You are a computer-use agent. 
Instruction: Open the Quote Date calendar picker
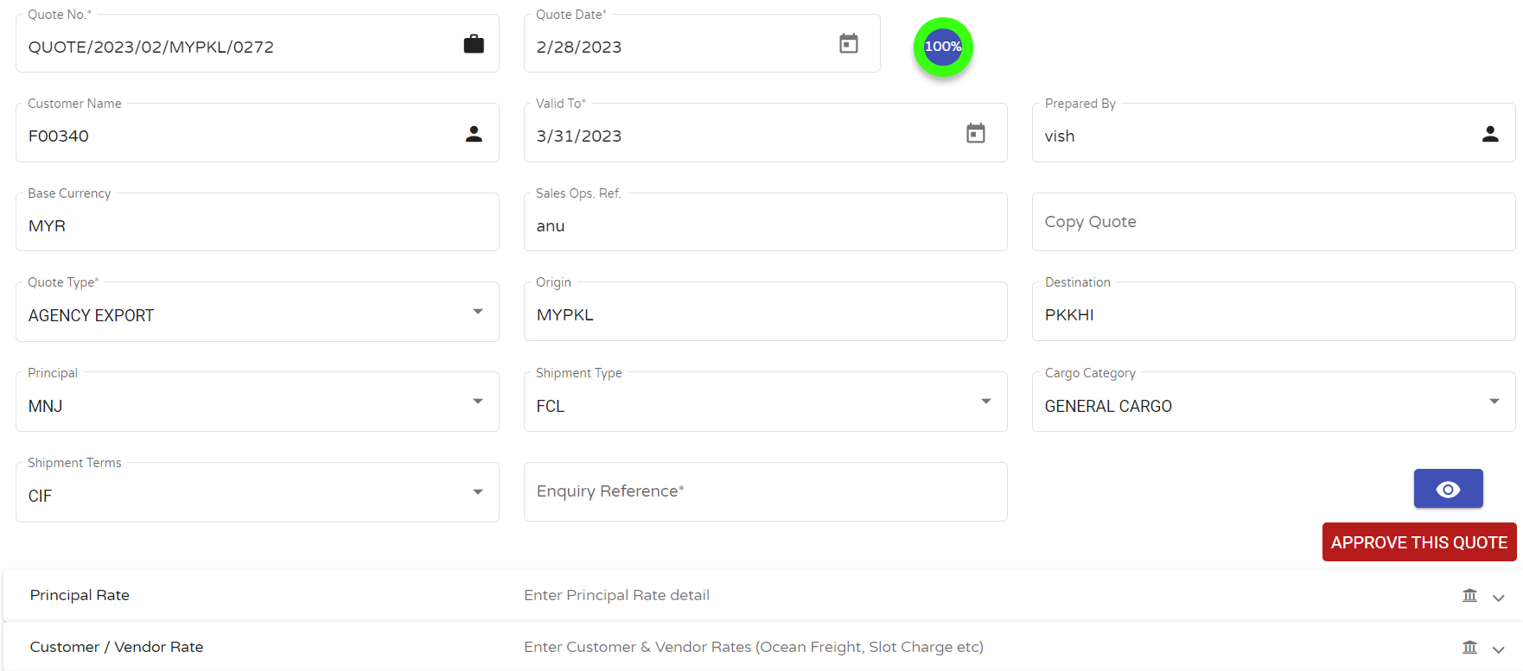[x=849, y=43]
